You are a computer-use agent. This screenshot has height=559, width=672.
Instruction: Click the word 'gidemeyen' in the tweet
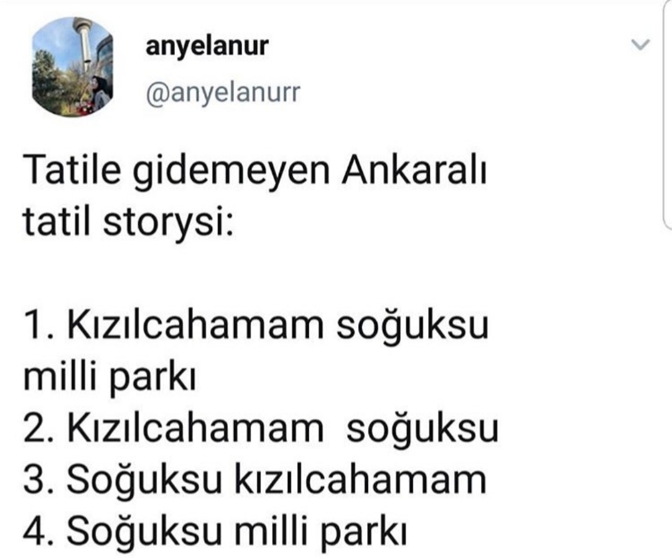(x=231, y=173)
